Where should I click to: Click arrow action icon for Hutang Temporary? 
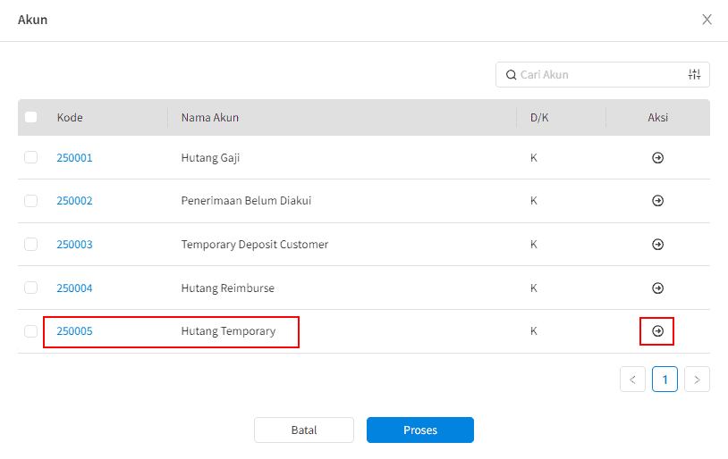pos(657,331)
